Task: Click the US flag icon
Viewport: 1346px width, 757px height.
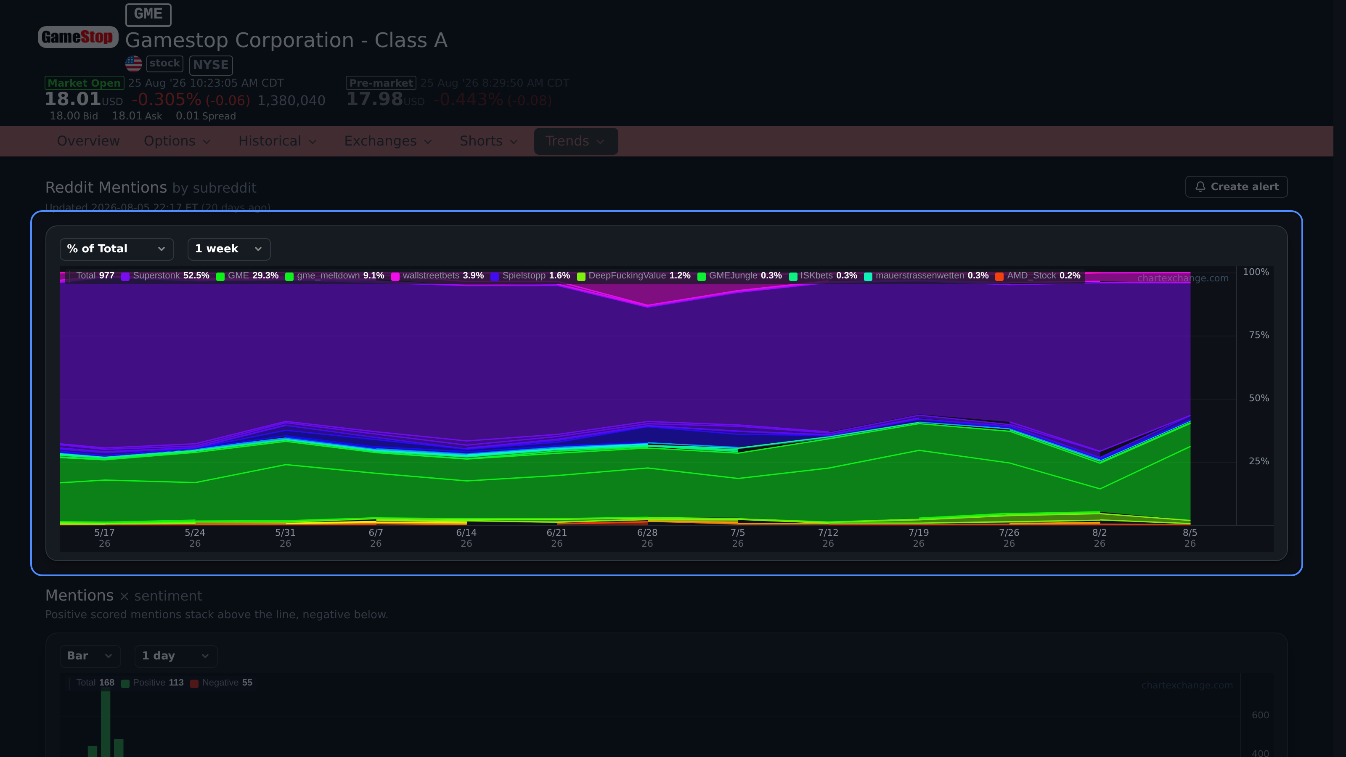Action: (x=134, y=64)
